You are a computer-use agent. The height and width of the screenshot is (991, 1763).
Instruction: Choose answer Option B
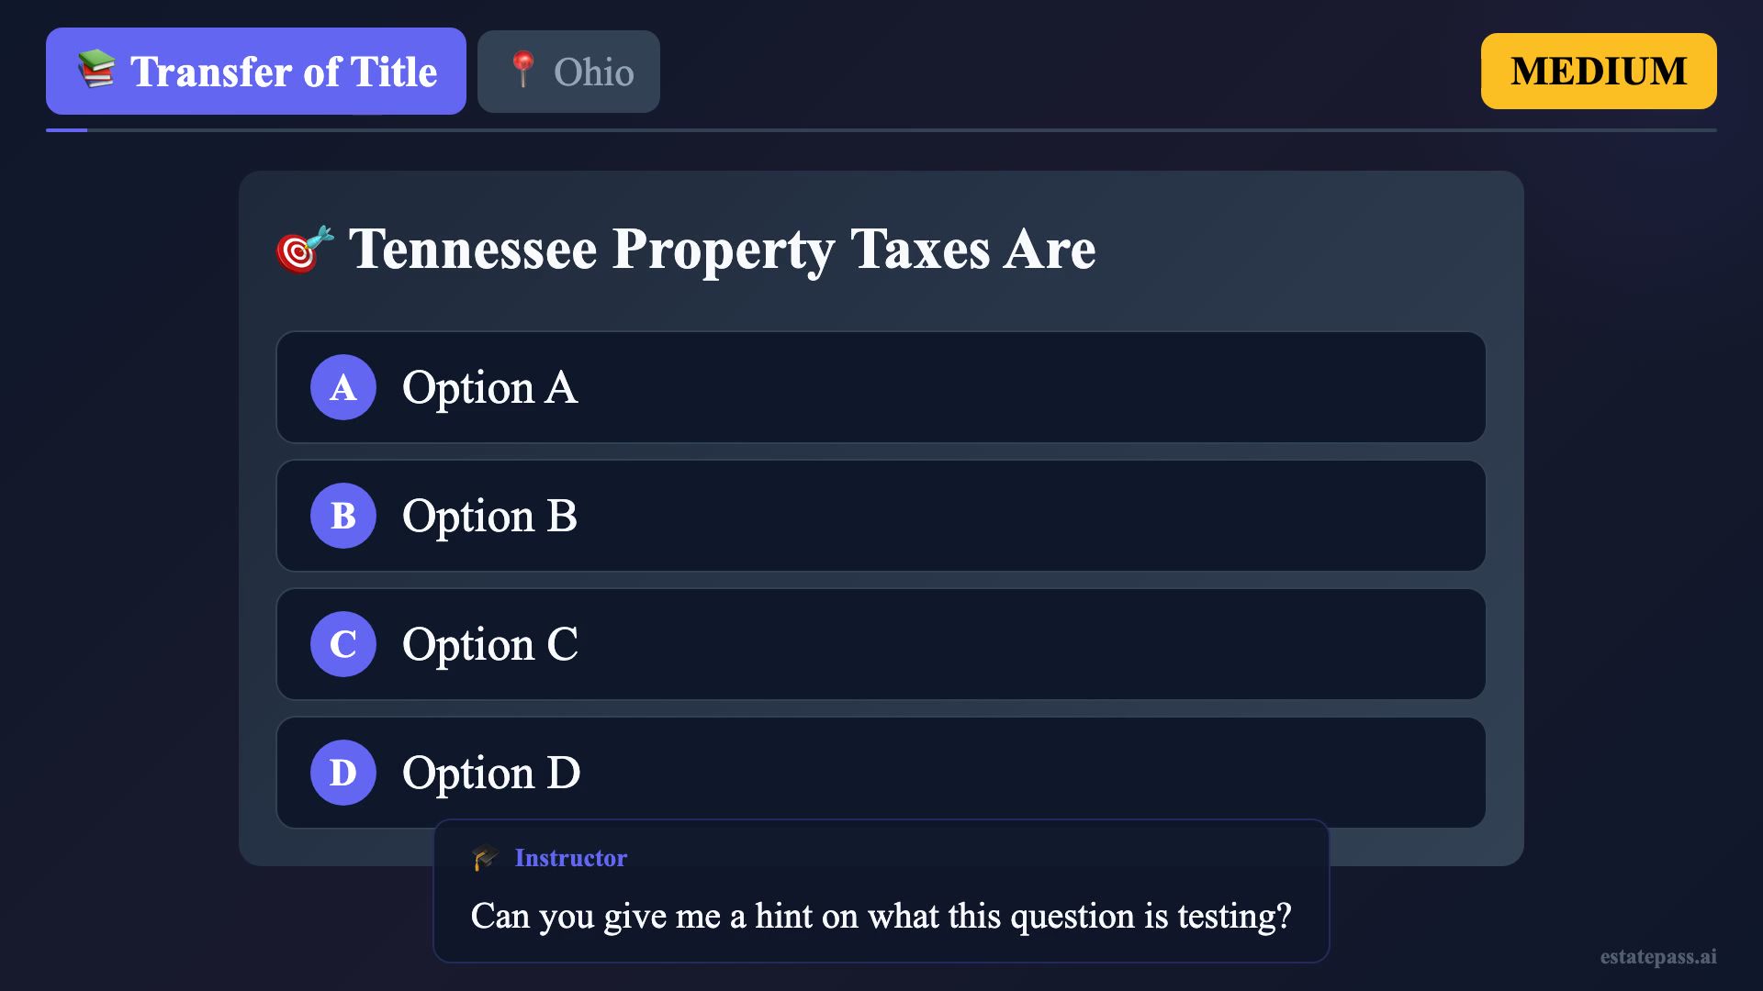click(x=880, y=516)
